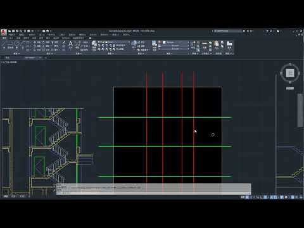Open object color ByLayer swatch dropdown
The height and width of the screenshot is (228, 304).
(x=175, y=42)
